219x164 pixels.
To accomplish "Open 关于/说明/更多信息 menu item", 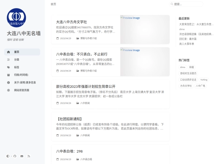I will [x=22, y=83].
